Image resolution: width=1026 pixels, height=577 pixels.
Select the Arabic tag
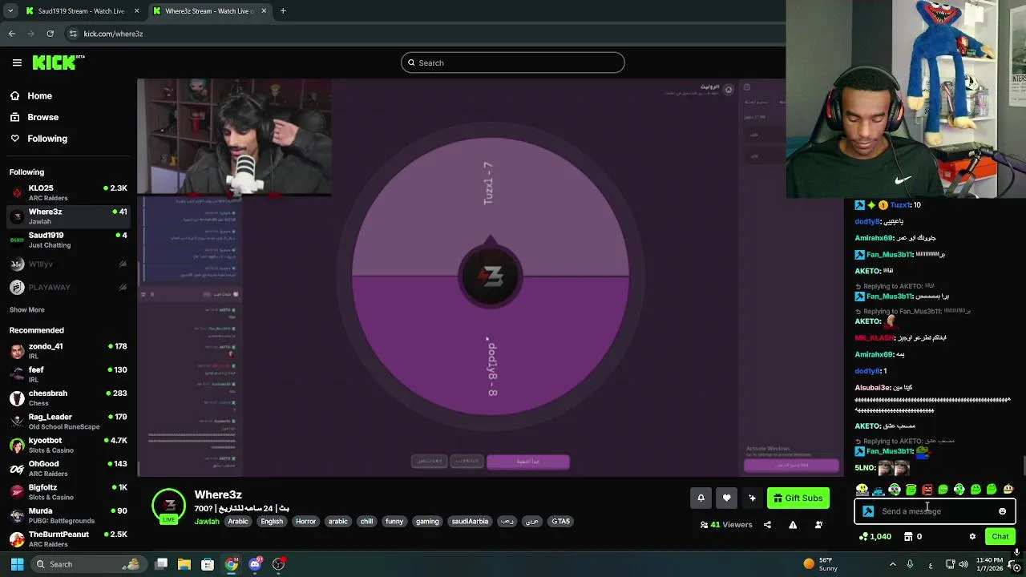coord(238,521)
